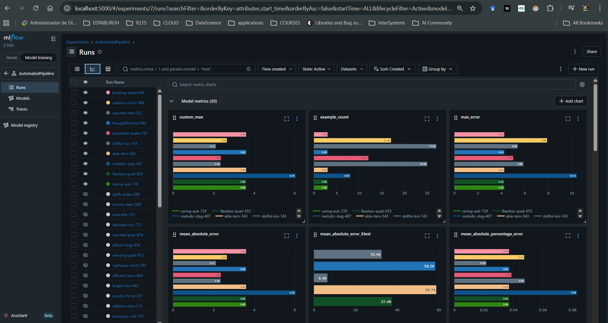Viewport: 608px width, 323px height.
Task: Check the bustling-steed-660 run checkbox
Action: 74,92
